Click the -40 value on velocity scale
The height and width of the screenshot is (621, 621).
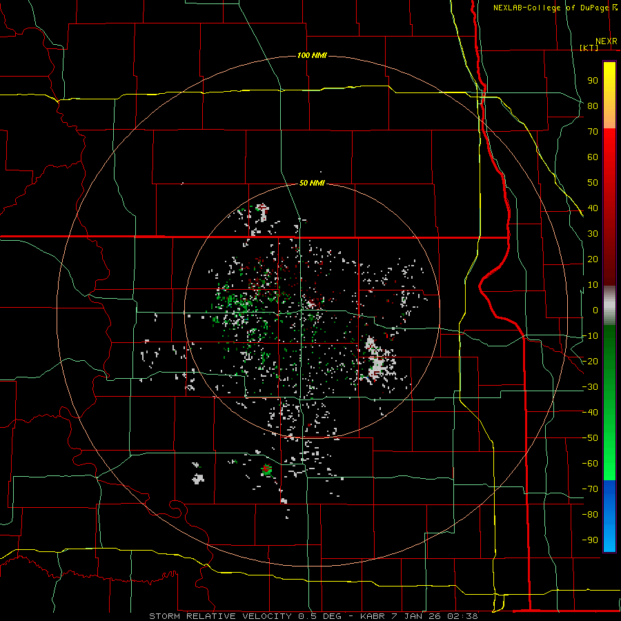[590, 413]
